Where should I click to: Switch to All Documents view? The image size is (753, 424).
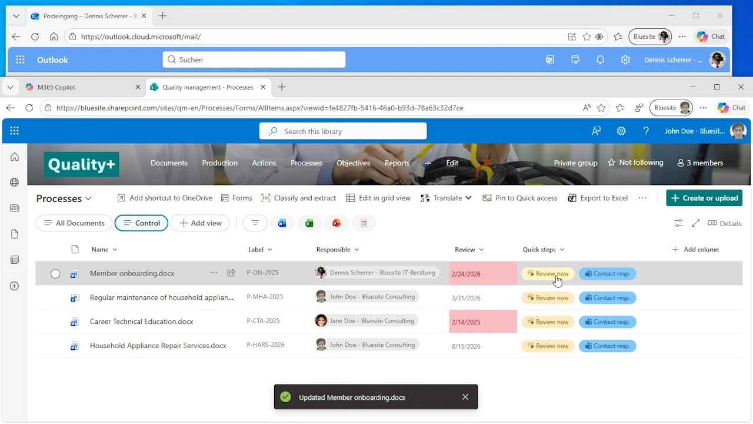[74, 223]
